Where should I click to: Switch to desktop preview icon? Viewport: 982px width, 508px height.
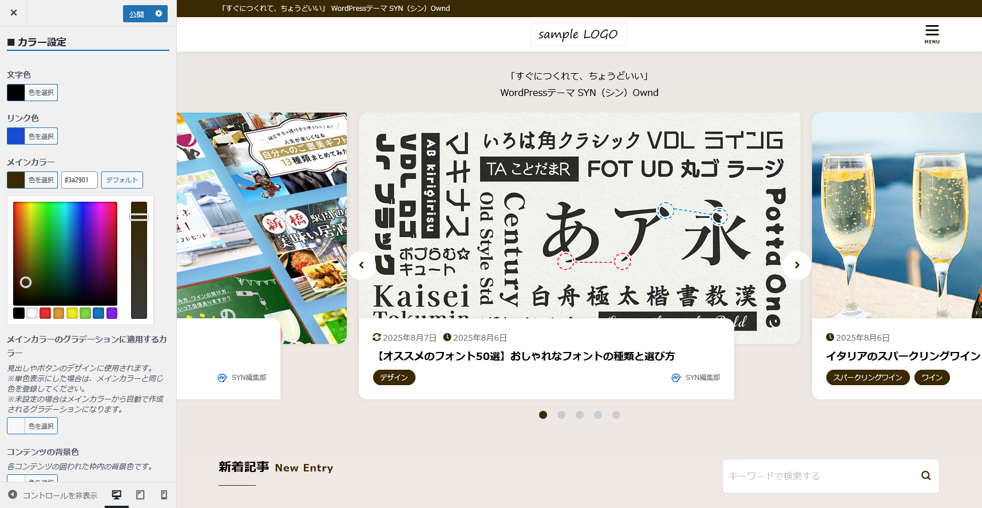[117, 495]
